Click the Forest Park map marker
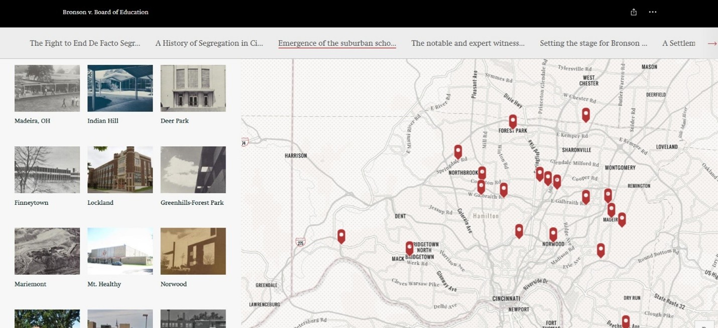718x328 pixels. pos(513,121)
